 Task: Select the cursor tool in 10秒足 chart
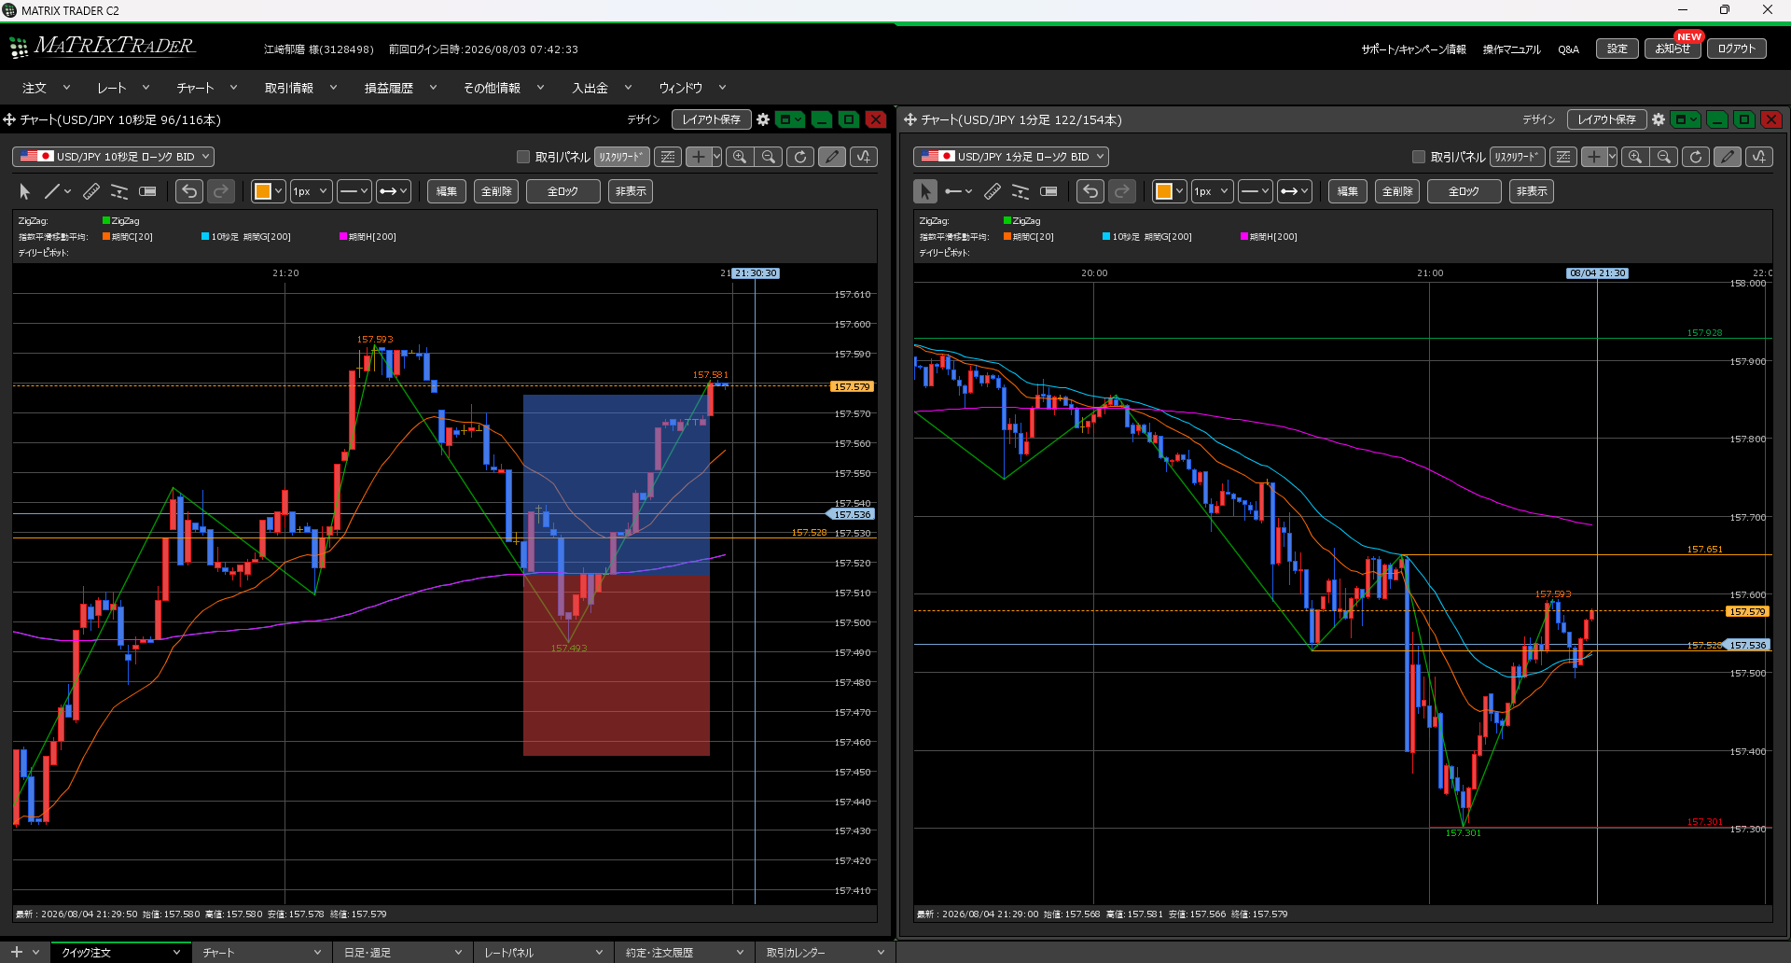point(25,191)
